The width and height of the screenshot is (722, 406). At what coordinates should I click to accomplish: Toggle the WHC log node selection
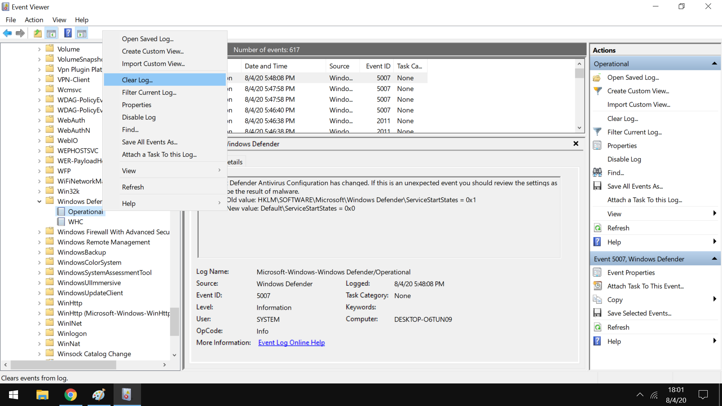75,221
